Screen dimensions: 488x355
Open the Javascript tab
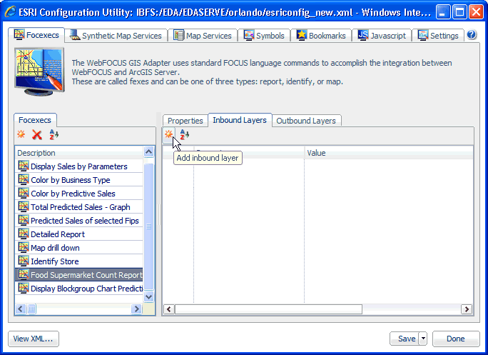tap(382, 36)
